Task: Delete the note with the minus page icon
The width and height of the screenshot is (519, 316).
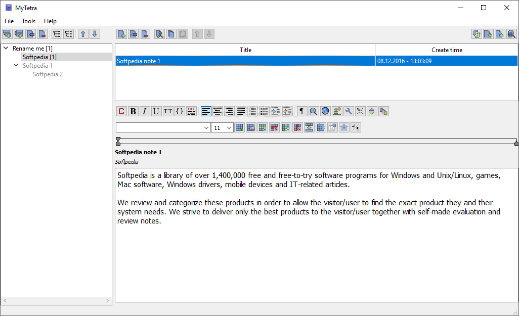Action: 145,34
